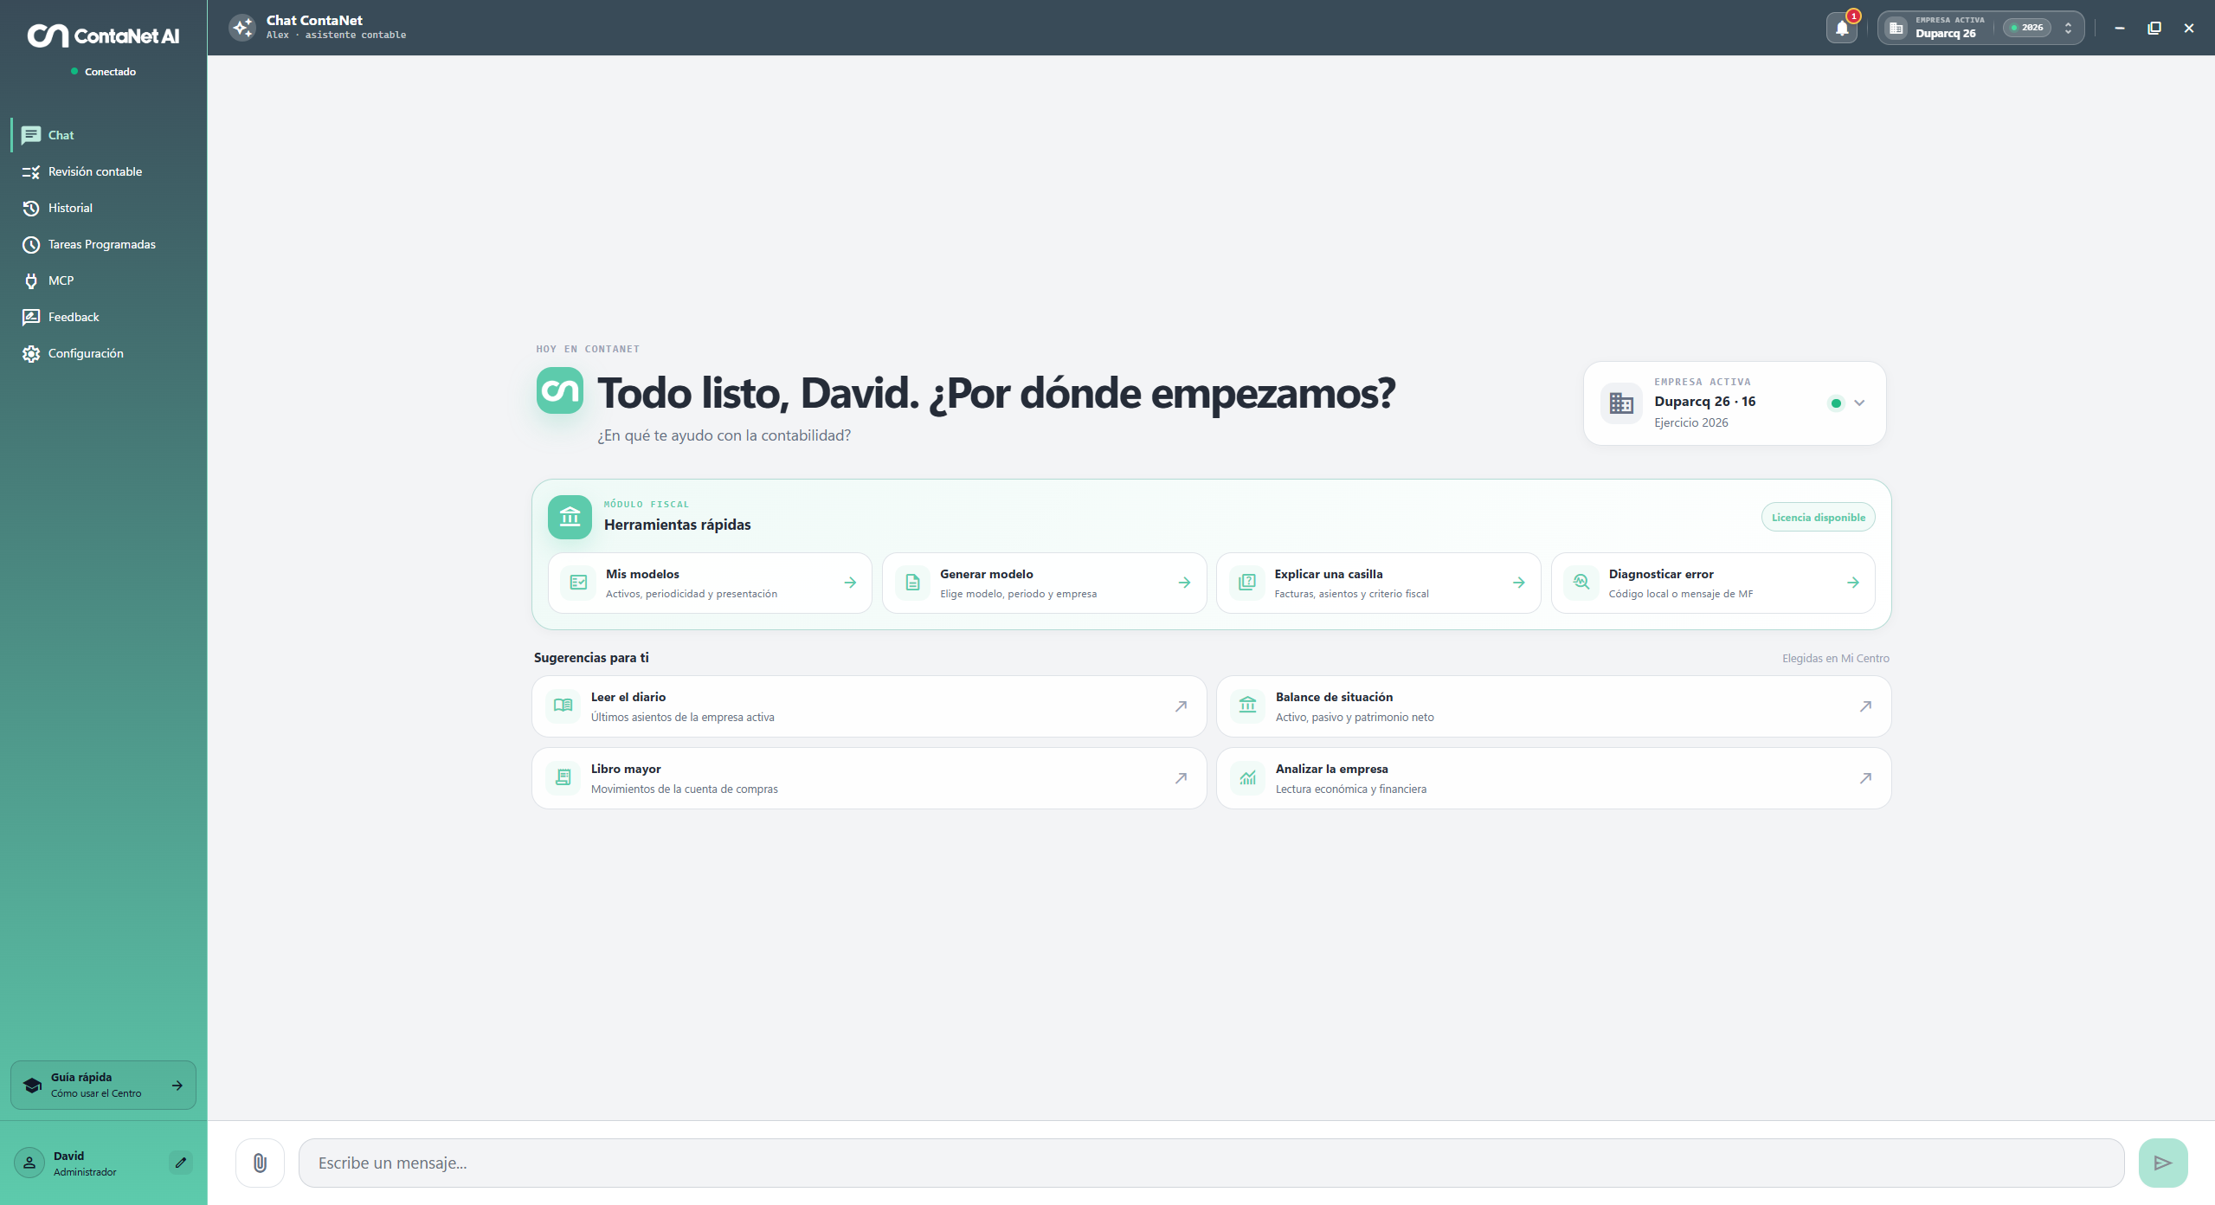Open the top bar company selector up-down arrows
The width and height of the screenshot is (2215, 1205).
click(2068, 28)
